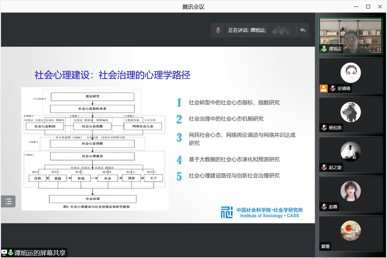
Task: Click the 谭旭运的屏幕共享 label
Action: point(40,253)
